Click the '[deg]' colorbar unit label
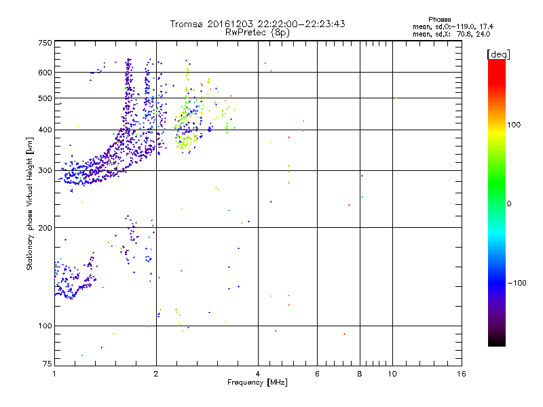The width and height of the screenshot is (543, 407). click(498, 54)
